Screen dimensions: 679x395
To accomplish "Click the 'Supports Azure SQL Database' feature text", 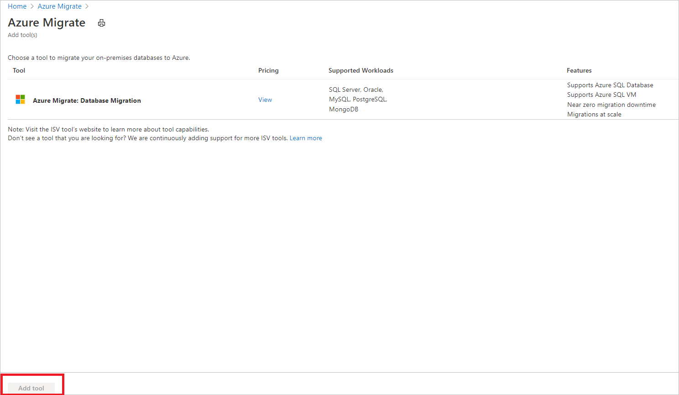I will 610,85.
